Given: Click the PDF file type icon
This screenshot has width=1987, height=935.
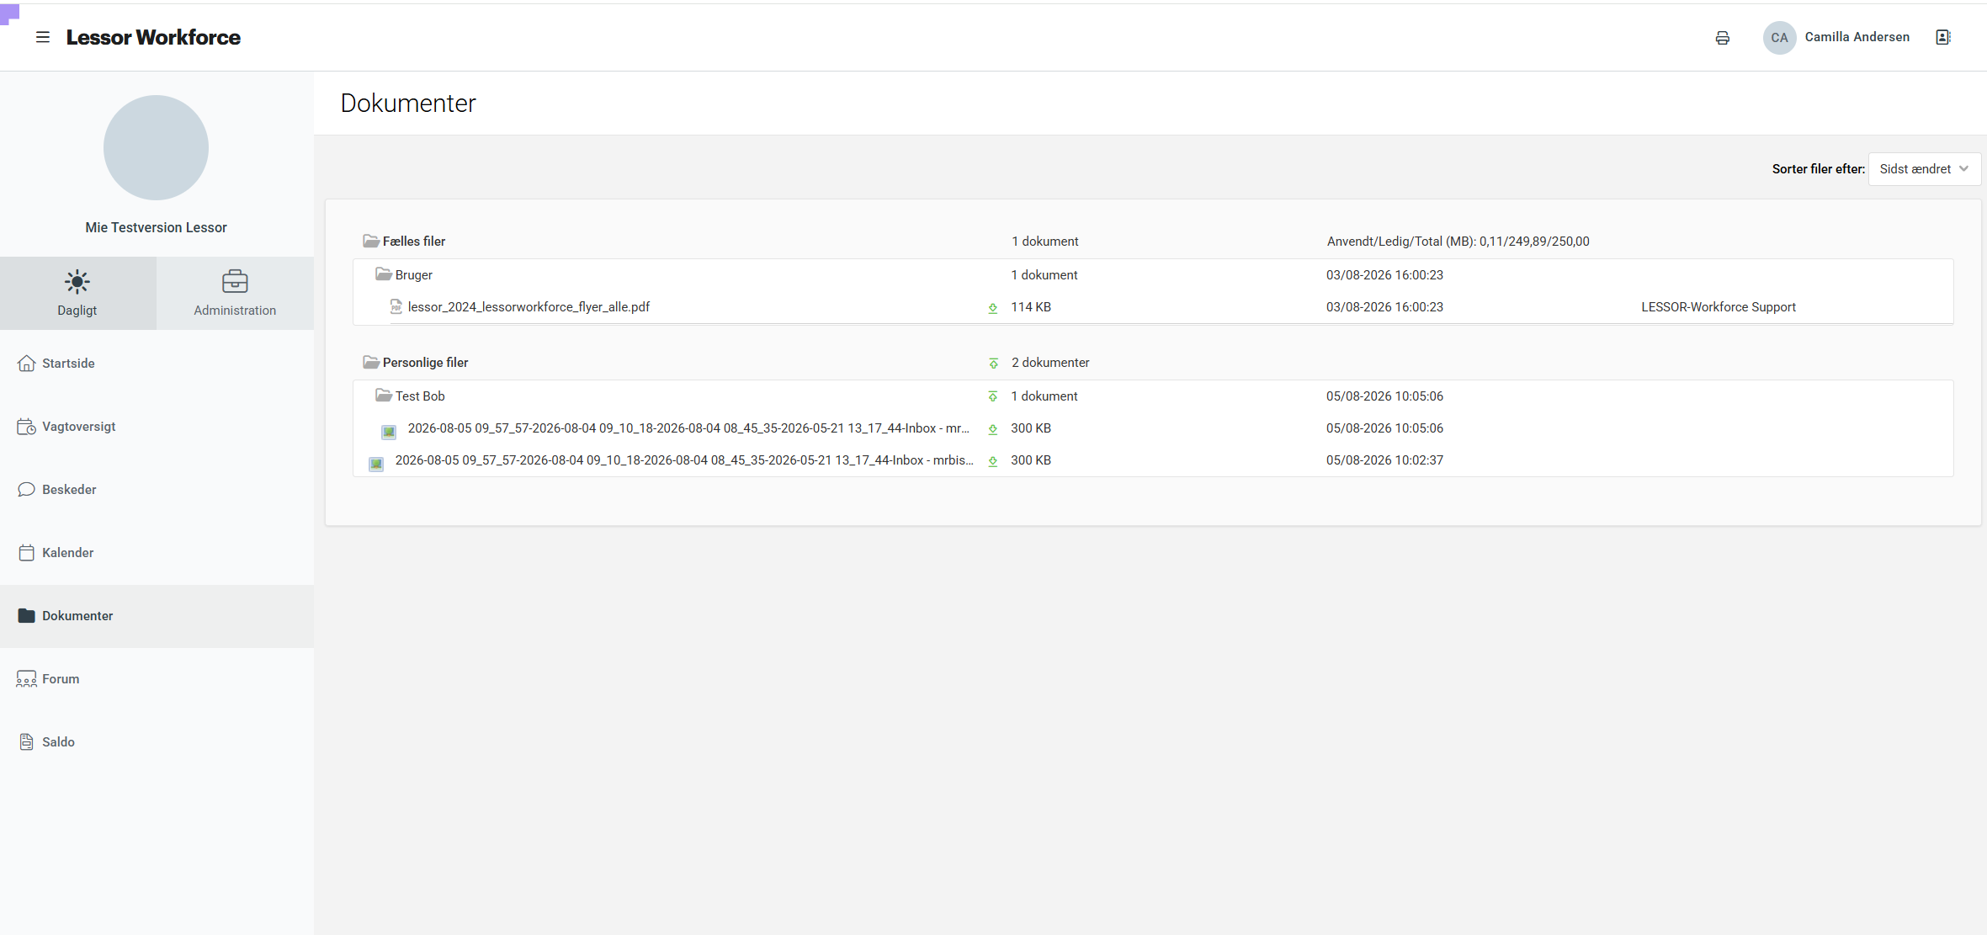Looking at the screenshot, I should (396, 307).
